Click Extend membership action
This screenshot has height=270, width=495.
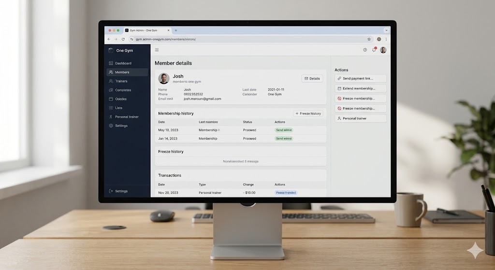coord(361,88)
